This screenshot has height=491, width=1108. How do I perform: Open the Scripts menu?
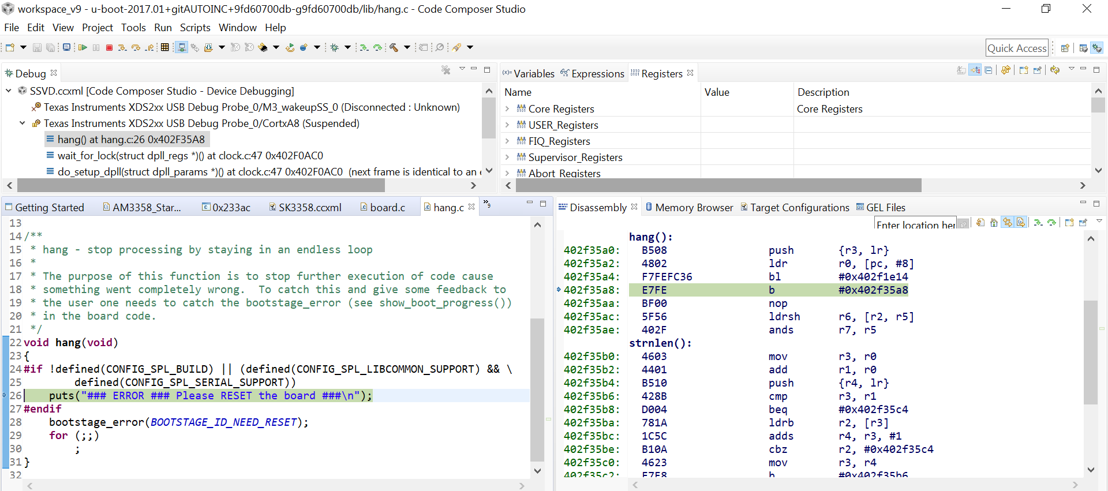[x=195, y=27]
